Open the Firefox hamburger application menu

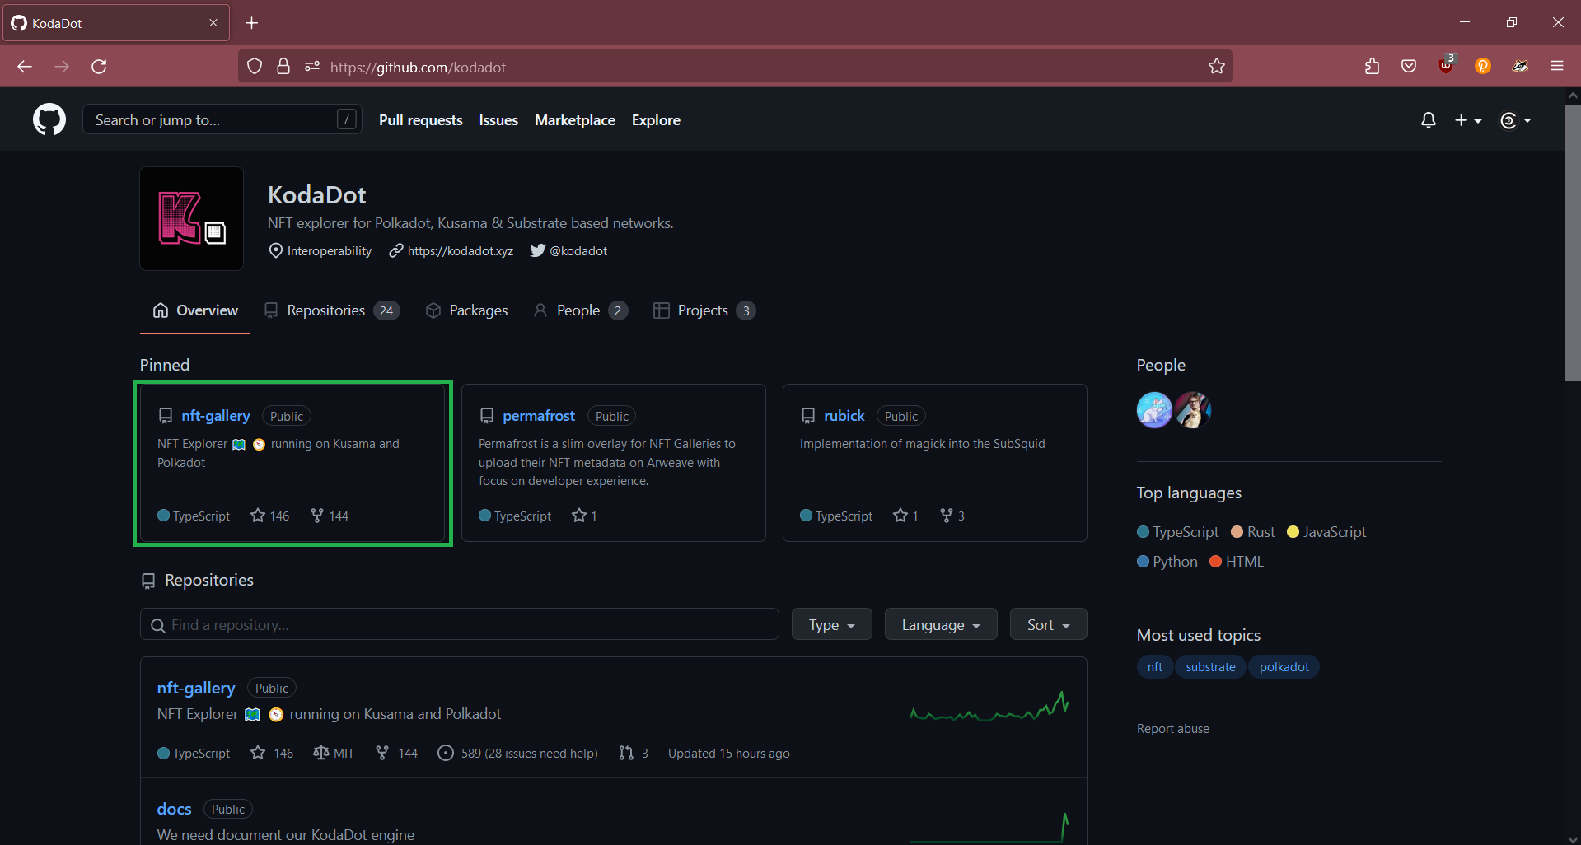tap(1556, 67)
